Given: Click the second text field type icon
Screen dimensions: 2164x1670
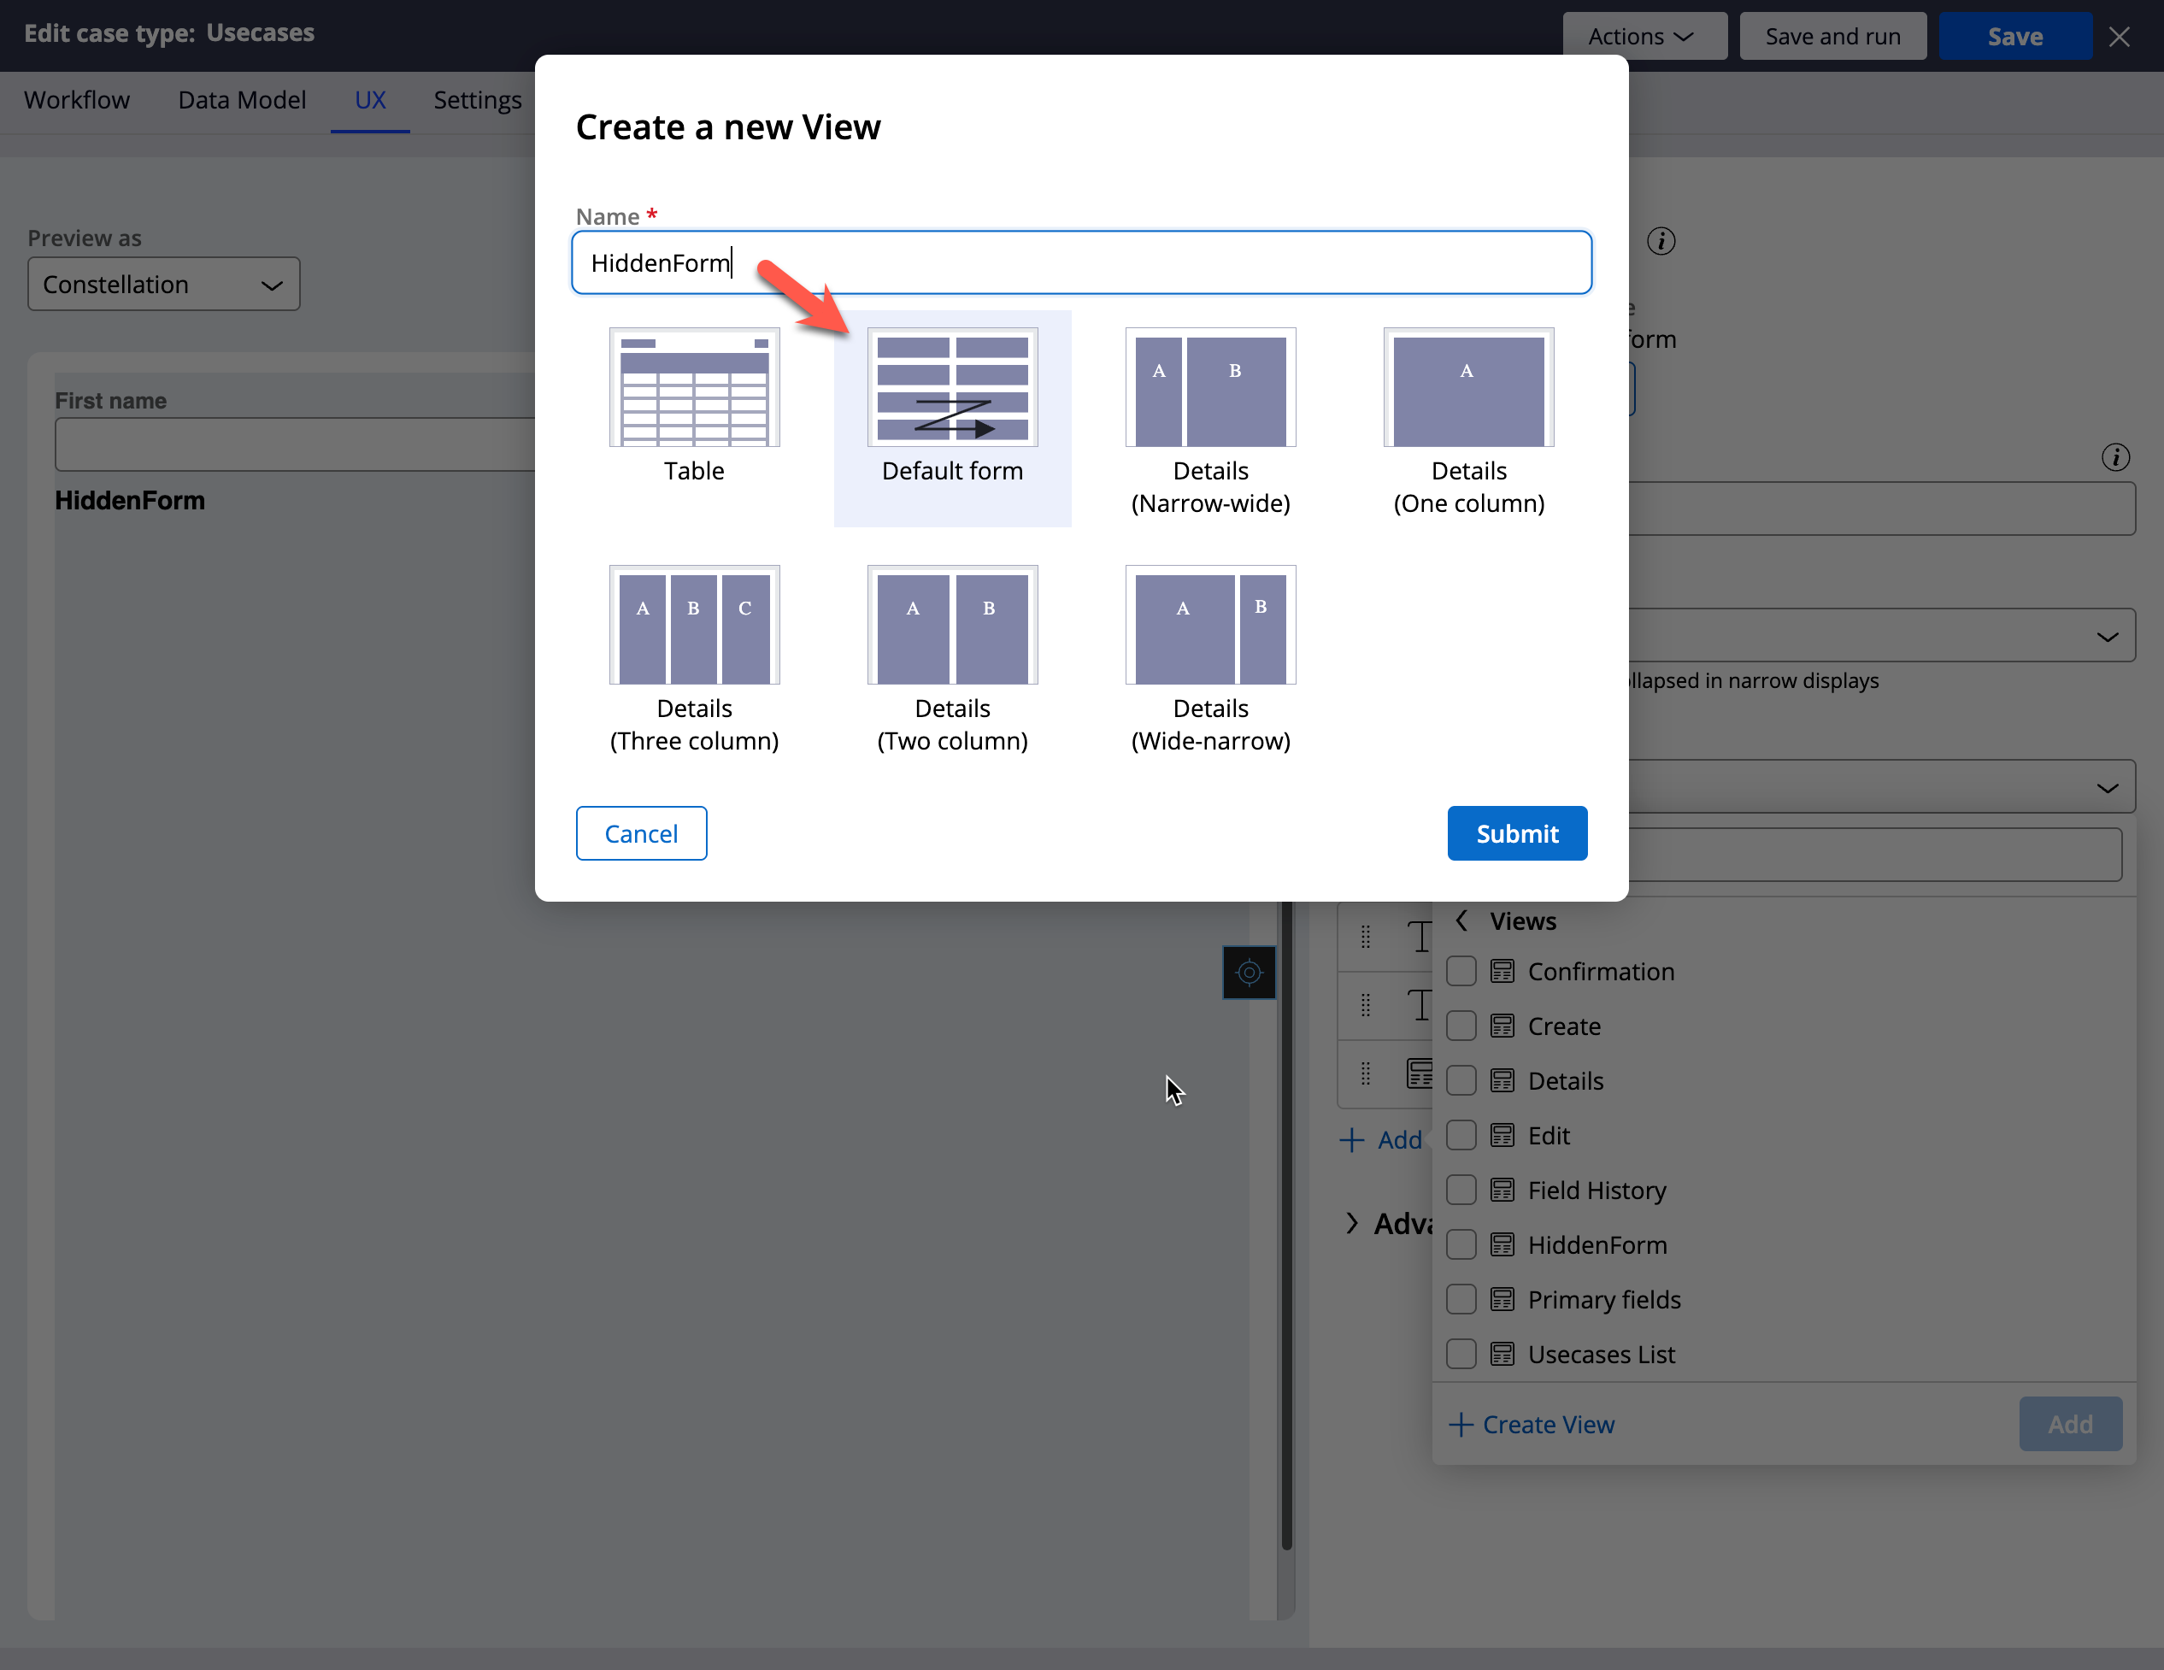Looking at the screenshot, I should tap(1420, 1005).
